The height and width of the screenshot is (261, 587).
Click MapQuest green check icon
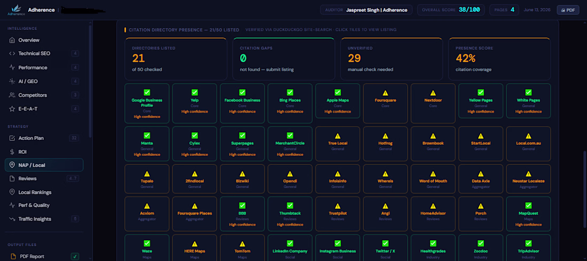(x=528, y=205)
